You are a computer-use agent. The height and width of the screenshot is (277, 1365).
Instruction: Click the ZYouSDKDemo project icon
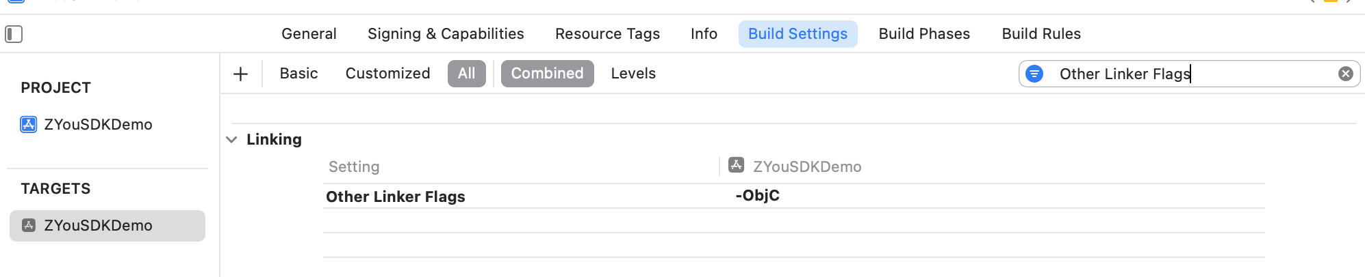(29, 124)
